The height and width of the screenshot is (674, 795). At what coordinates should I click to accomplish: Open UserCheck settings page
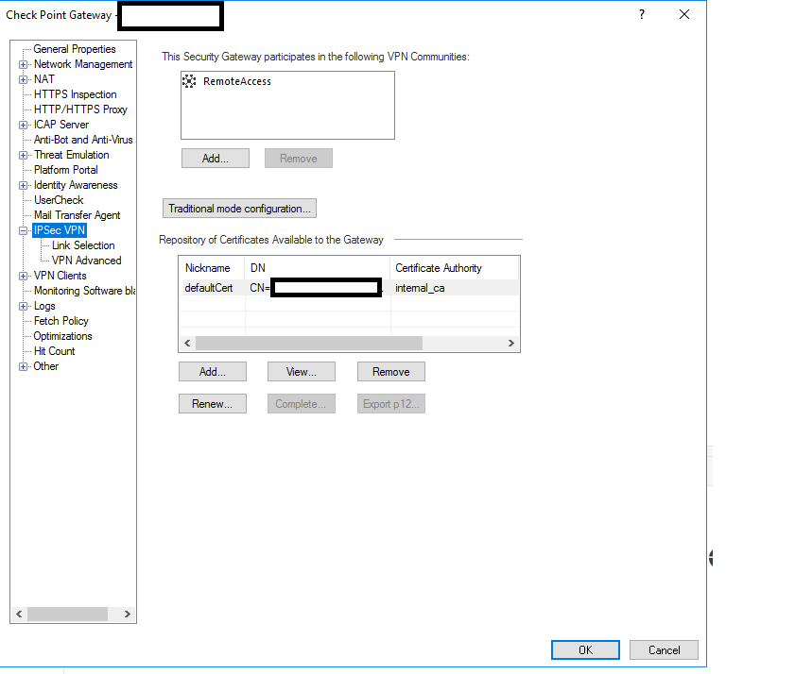[x=59, y=200]
